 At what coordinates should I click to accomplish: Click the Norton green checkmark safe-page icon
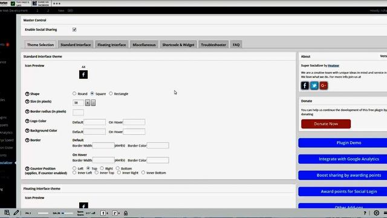pos(13,4)
